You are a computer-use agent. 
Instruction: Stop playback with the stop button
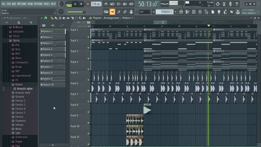click(81, 4)
